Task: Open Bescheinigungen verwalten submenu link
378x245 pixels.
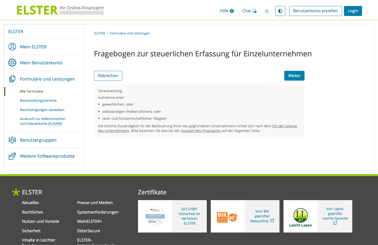Action: click(42, 110)
